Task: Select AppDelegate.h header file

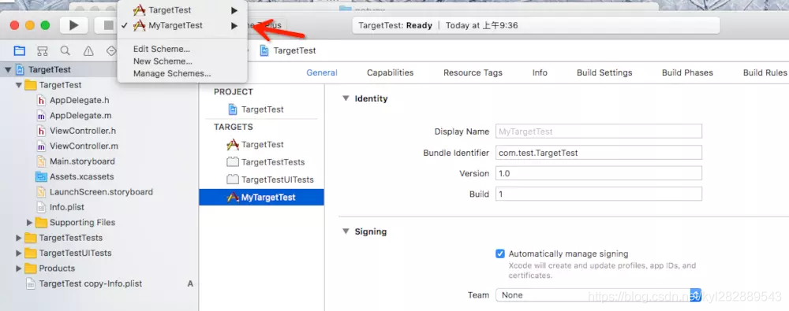Action: (x=79, y=100)
